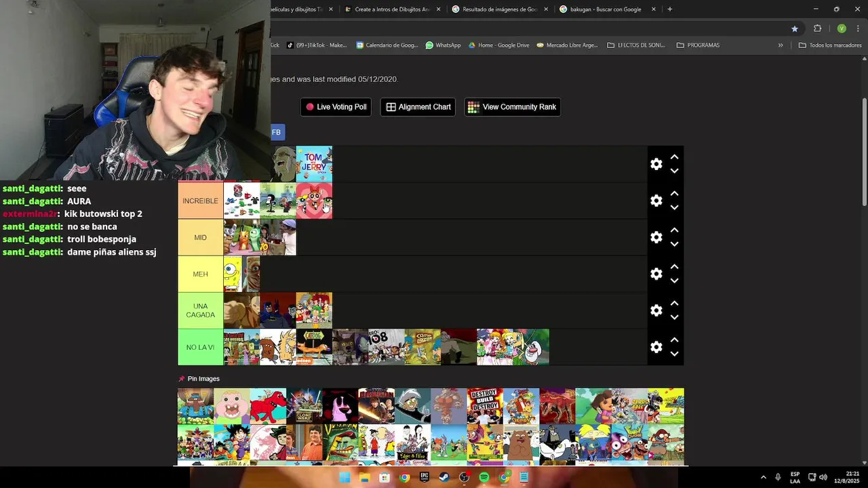Move UNA CAGADA tier row up
868x488 pixels.
point(675,303)
